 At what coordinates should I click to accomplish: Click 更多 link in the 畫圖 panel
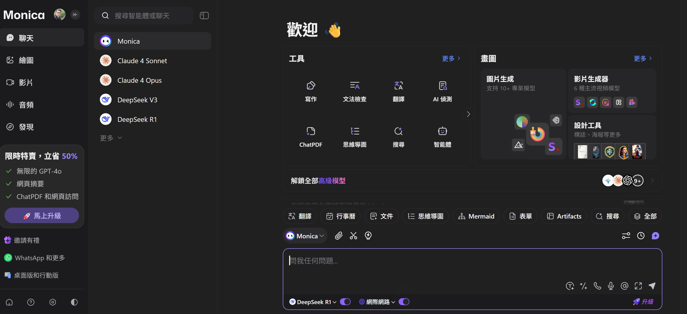click(643, 58)
